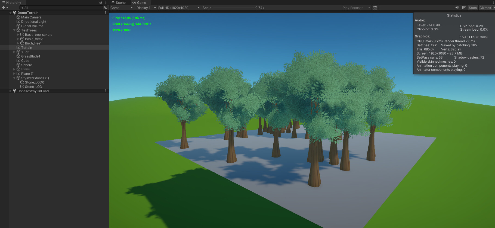The image size is (495, 228).
Task: Mute audio with the speaker icon
Action: pos(457,8)
